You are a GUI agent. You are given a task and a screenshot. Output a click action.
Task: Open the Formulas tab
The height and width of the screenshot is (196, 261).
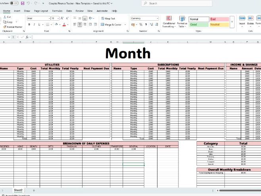point(57,11)
